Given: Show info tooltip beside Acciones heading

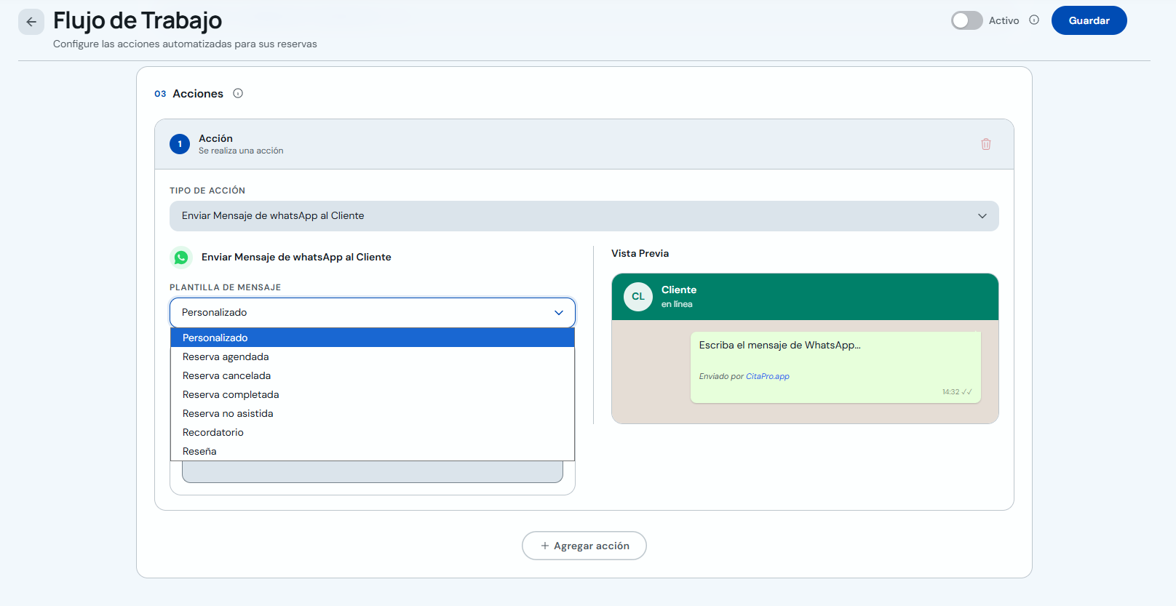Looking at the screenshot, I should coord(238,93).
